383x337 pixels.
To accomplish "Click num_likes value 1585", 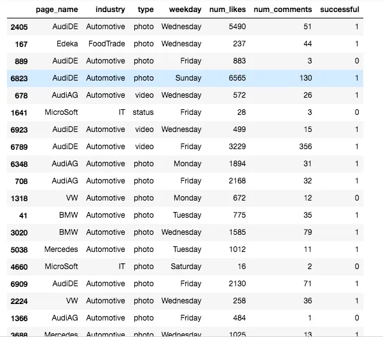I will (x=237, y=232).
